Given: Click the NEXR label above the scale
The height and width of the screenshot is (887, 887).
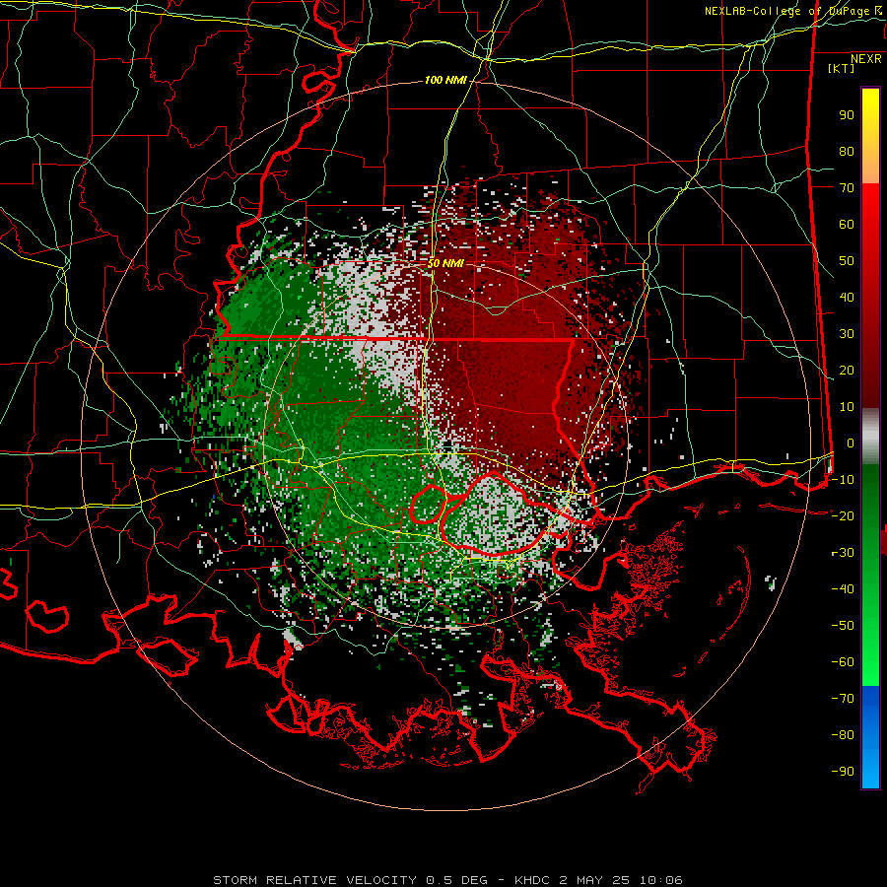Looking at the screenshot, I should [866, 59].
